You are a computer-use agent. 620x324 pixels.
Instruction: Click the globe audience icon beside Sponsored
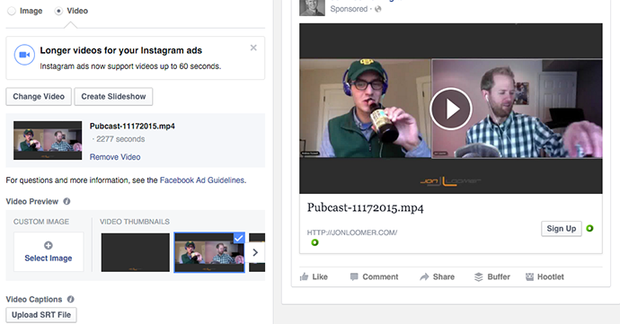coord(378,9)
